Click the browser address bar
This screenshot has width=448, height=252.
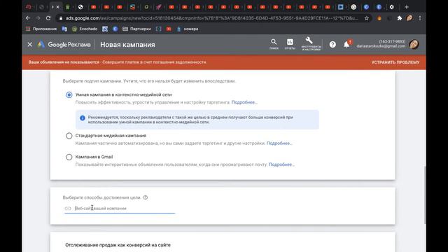[211, 18]
